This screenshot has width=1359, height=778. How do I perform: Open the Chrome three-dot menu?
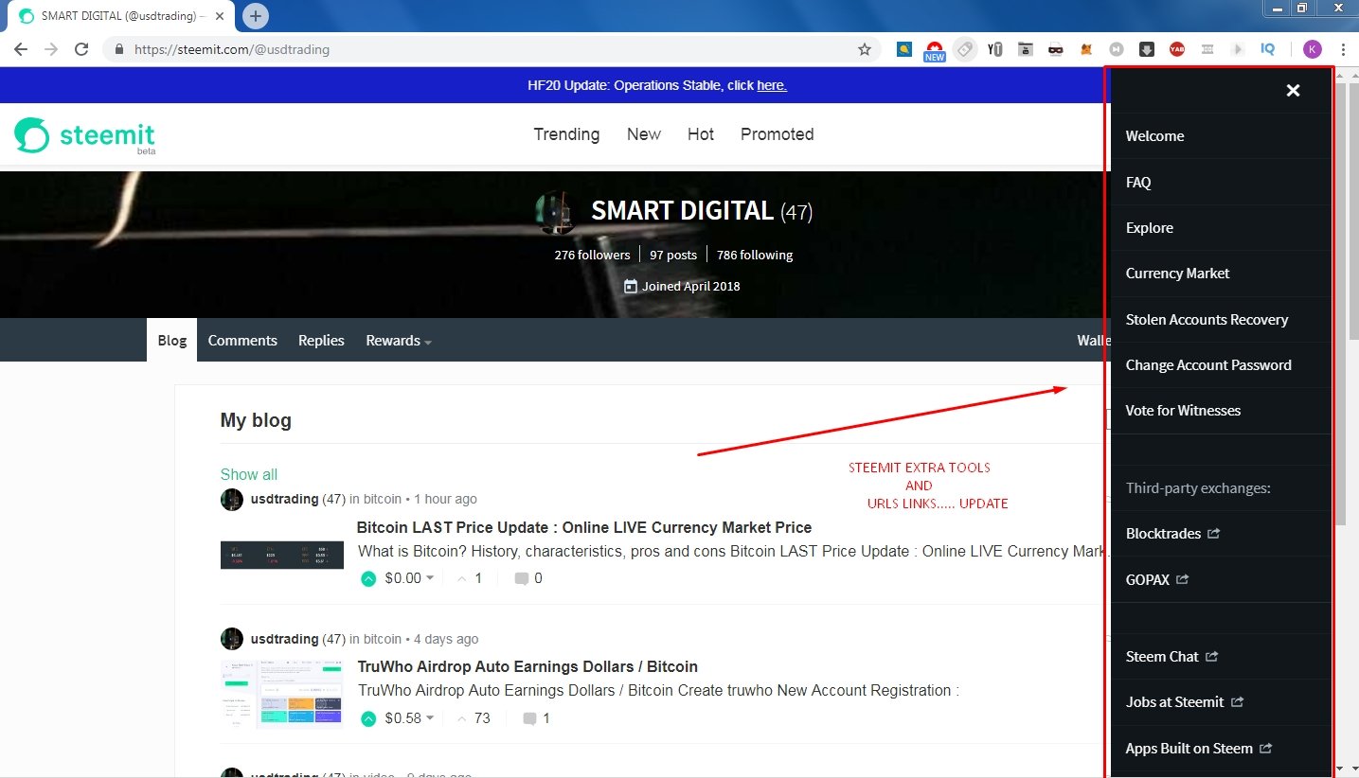pyautogui.click(x=1344, y=49)
